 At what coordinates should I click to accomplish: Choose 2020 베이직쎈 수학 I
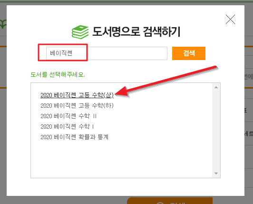[67, 126]
